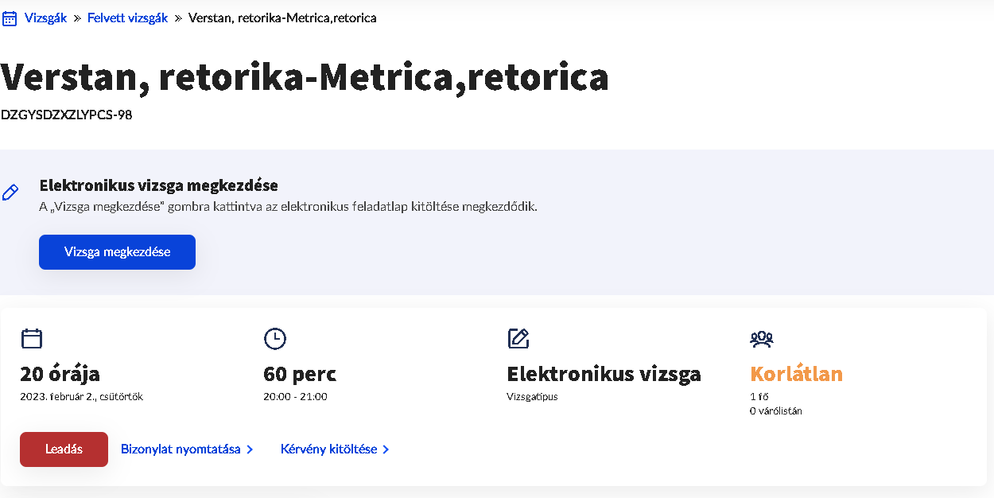Viewport: 994px width, 498px height.
Task: Click the exam code DZGYSDZXZLYPCS-98
Action: 66,115
